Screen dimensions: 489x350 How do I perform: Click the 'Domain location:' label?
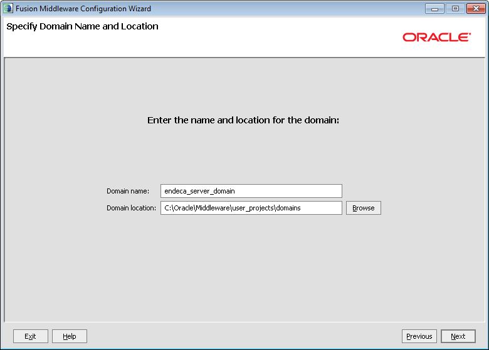point(131,208)
